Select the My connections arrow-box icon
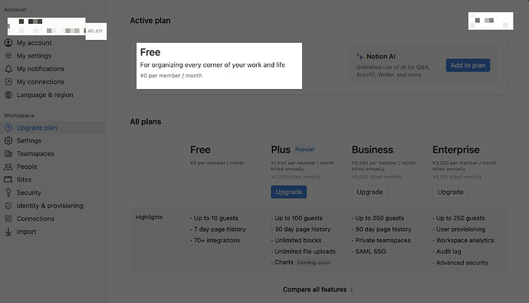This screenshot has width=529, height=303. (8, 81)
